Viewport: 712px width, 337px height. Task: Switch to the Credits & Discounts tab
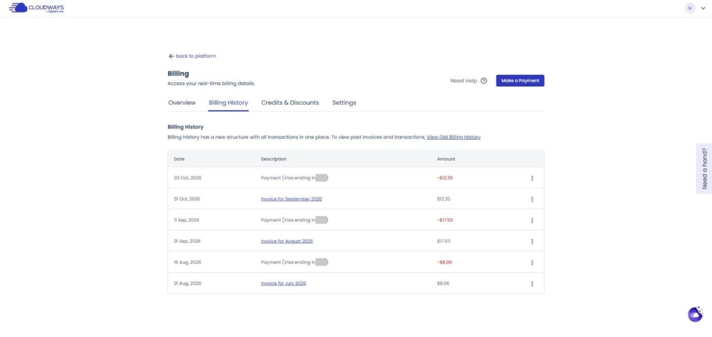(x=290, y=102)
